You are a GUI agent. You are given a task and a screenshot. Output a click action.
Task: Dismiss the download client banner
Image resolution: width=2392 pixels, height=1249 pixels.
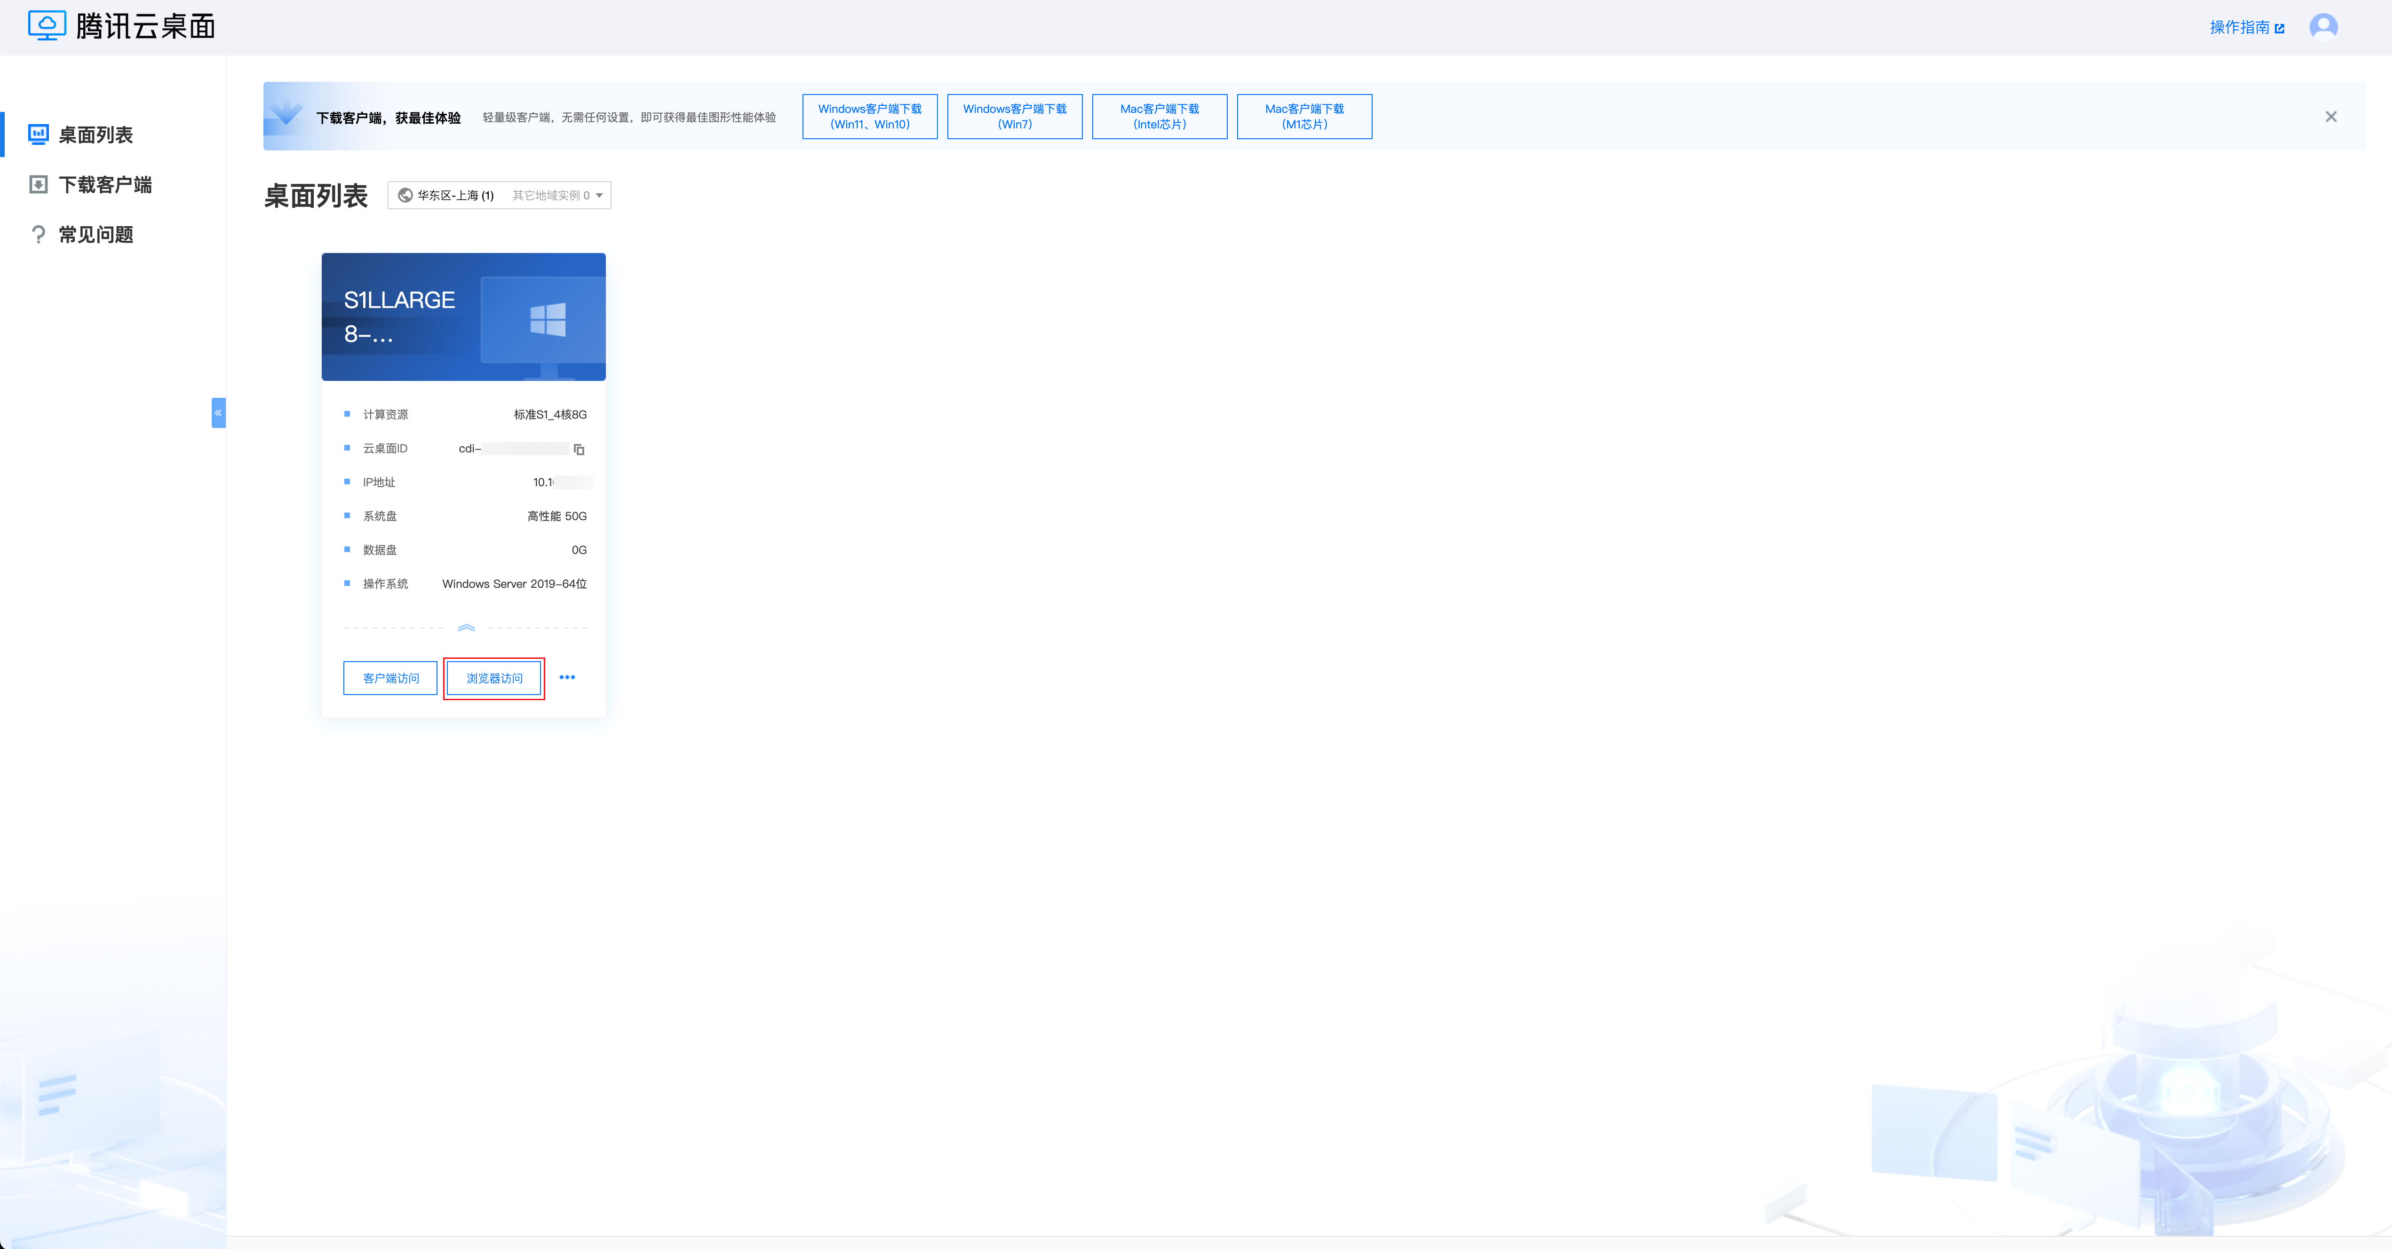tap(2330, 117)
